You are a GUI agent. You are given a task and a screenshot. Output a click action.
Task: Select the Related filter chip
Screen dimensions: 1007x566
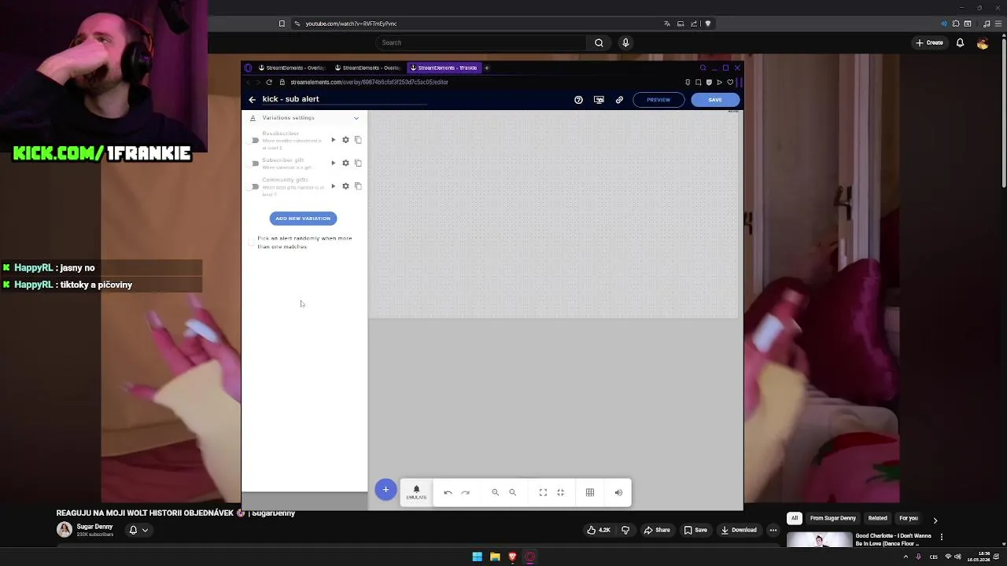877,518
